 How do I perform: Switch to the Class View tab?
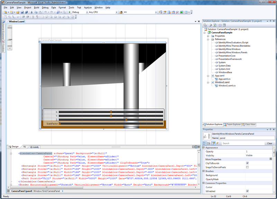click(250, 124)
